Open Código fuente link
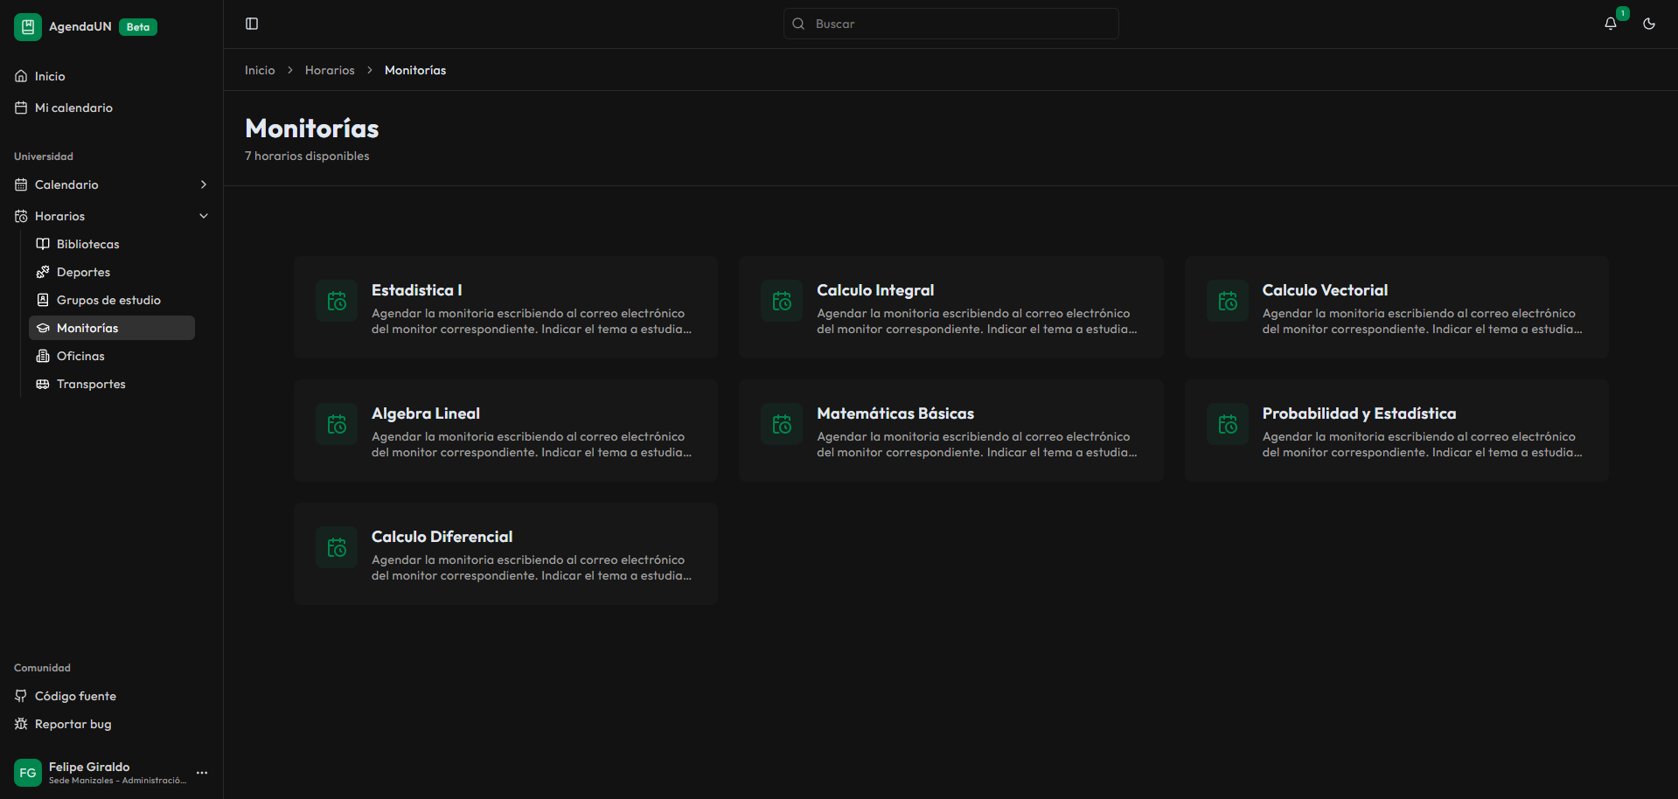The height and width of the screenshot is (799, 1678). (111, 696)
